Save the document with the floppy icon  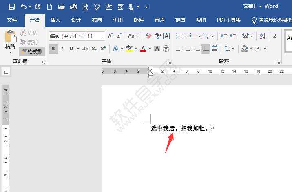[x=12, y=7]
